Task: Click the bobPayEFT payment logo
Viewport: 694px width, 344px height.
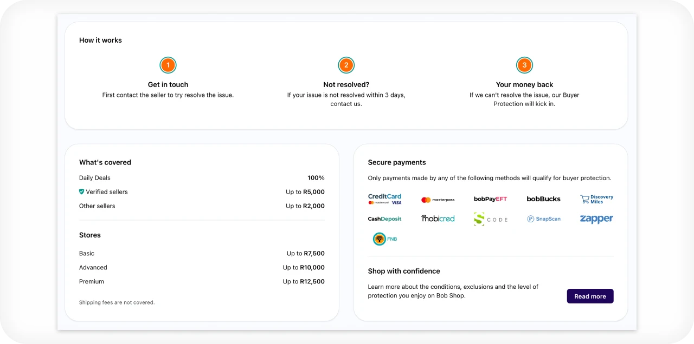Action: (490, 199)
